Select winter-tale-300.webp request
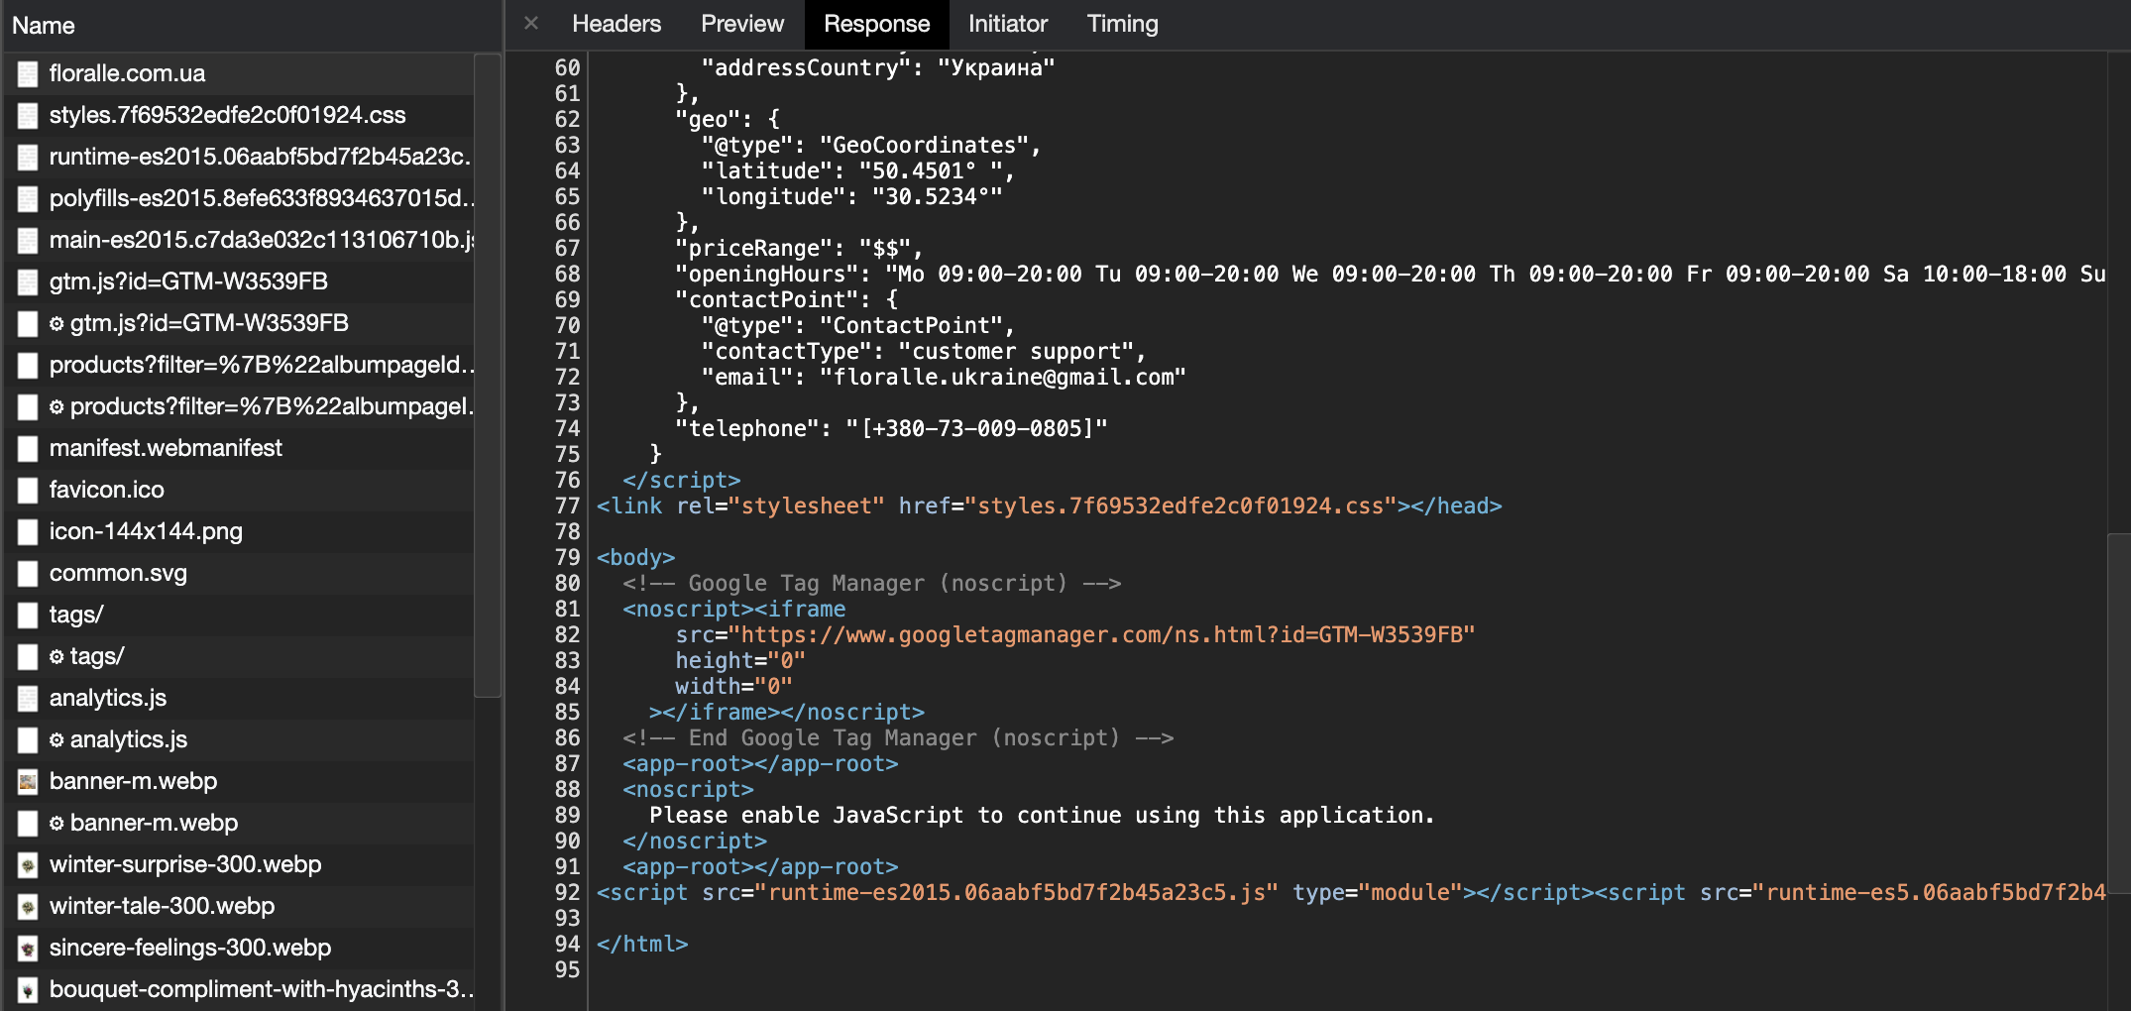The height and width of the screenshot is (1011, 2131). pos(238,906)
